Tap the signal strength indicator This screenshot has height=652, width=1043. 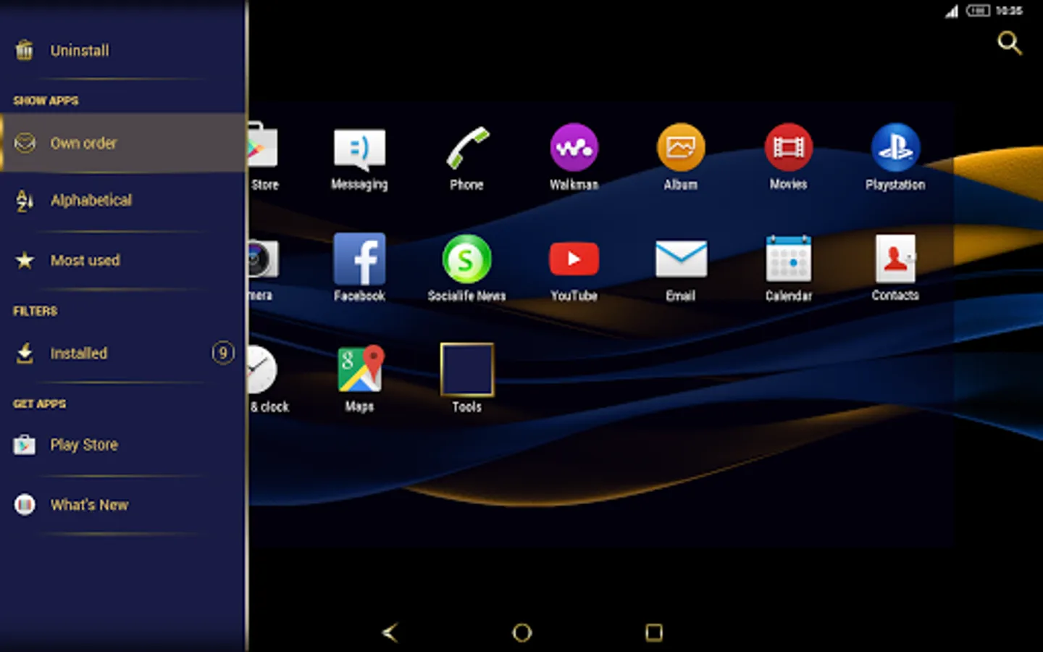click(952, 11)
